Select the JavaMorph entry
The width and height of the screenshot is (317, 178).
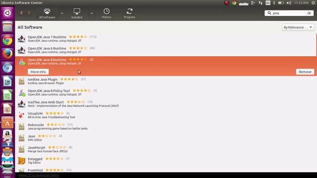point(165,149)
